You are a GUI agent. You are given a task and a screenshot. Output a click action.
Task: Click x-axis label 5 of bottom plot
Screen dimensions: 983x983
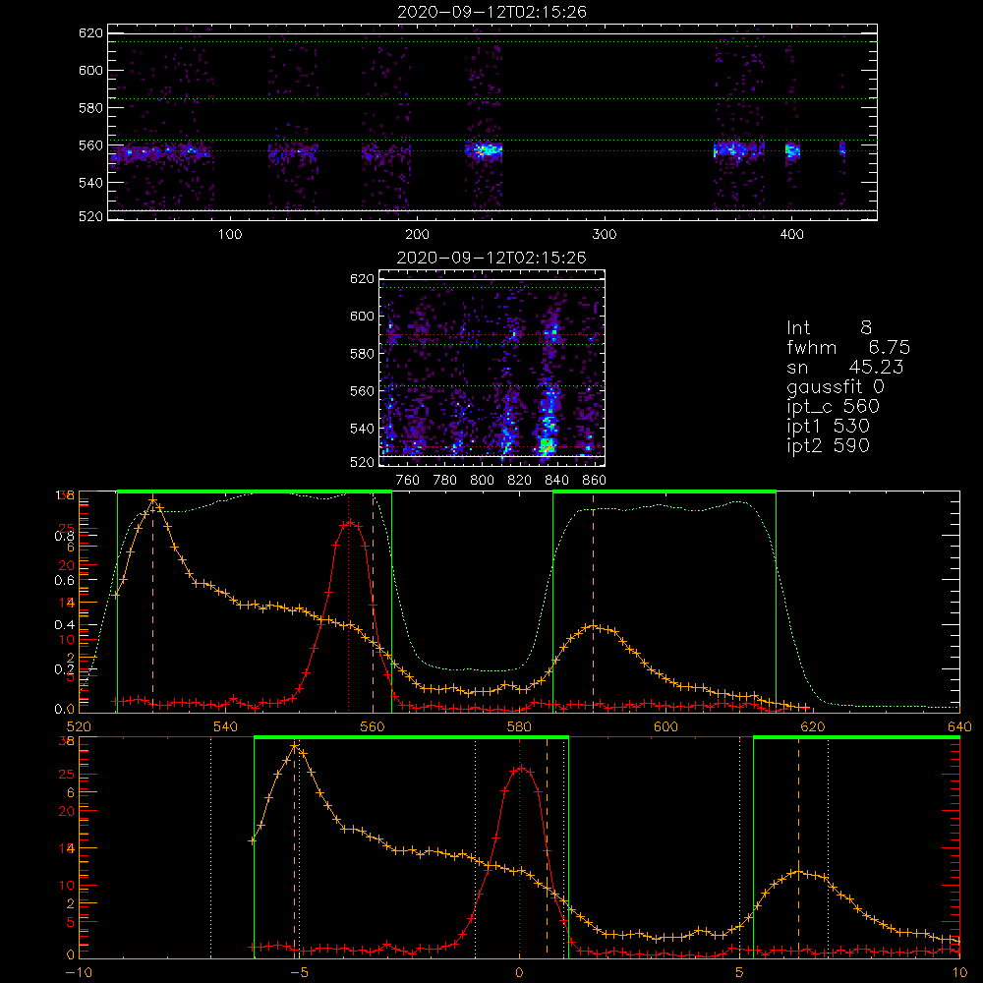pyautogui.click(x=739, y=973)
